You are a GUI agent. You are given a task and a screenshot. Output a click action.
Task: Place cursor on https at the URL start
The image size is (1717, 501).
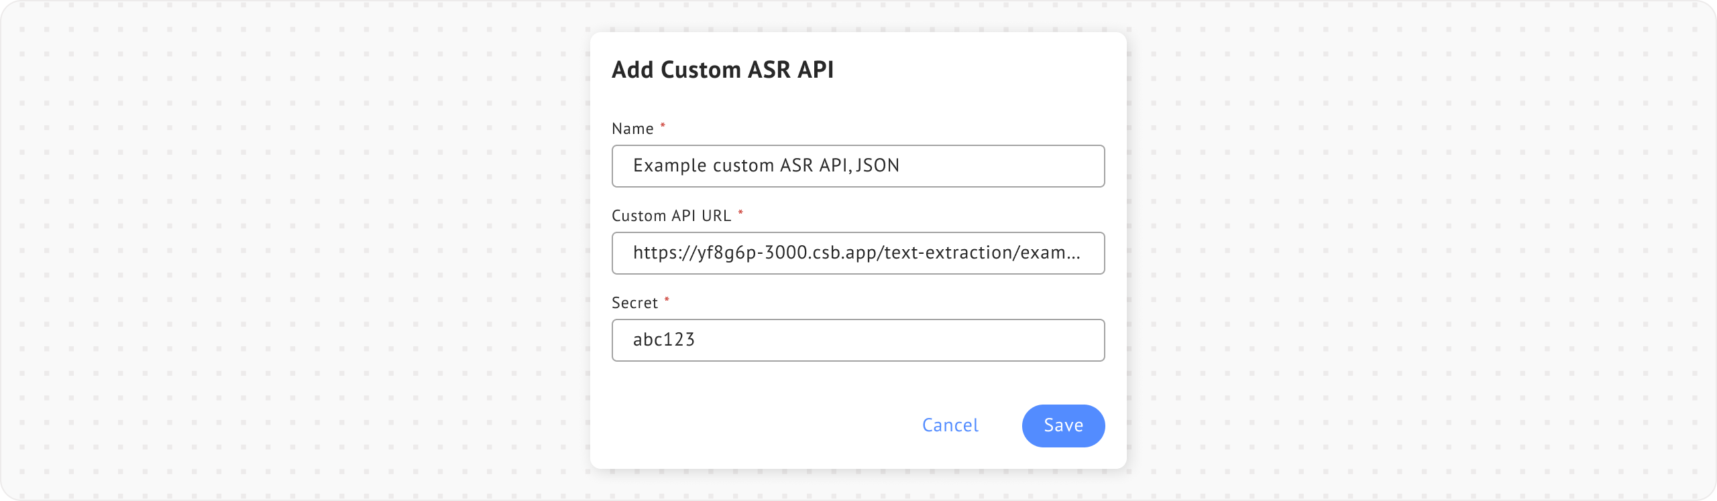[653, 253]
